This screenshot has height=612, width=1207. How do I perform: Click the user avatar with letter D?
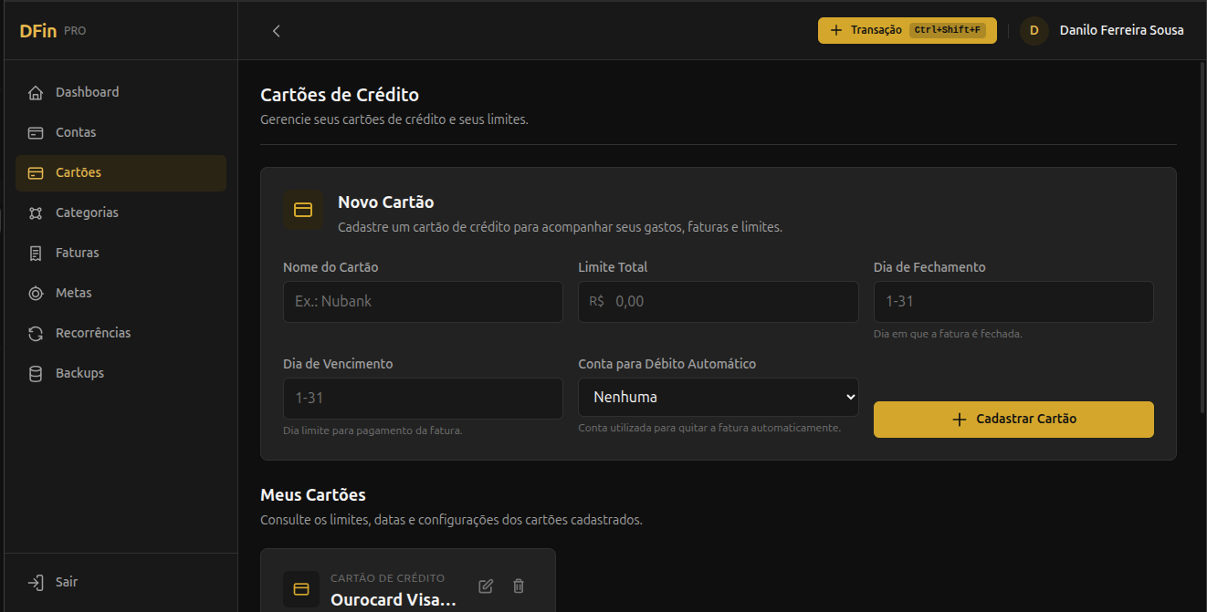tap(1034, 30)
